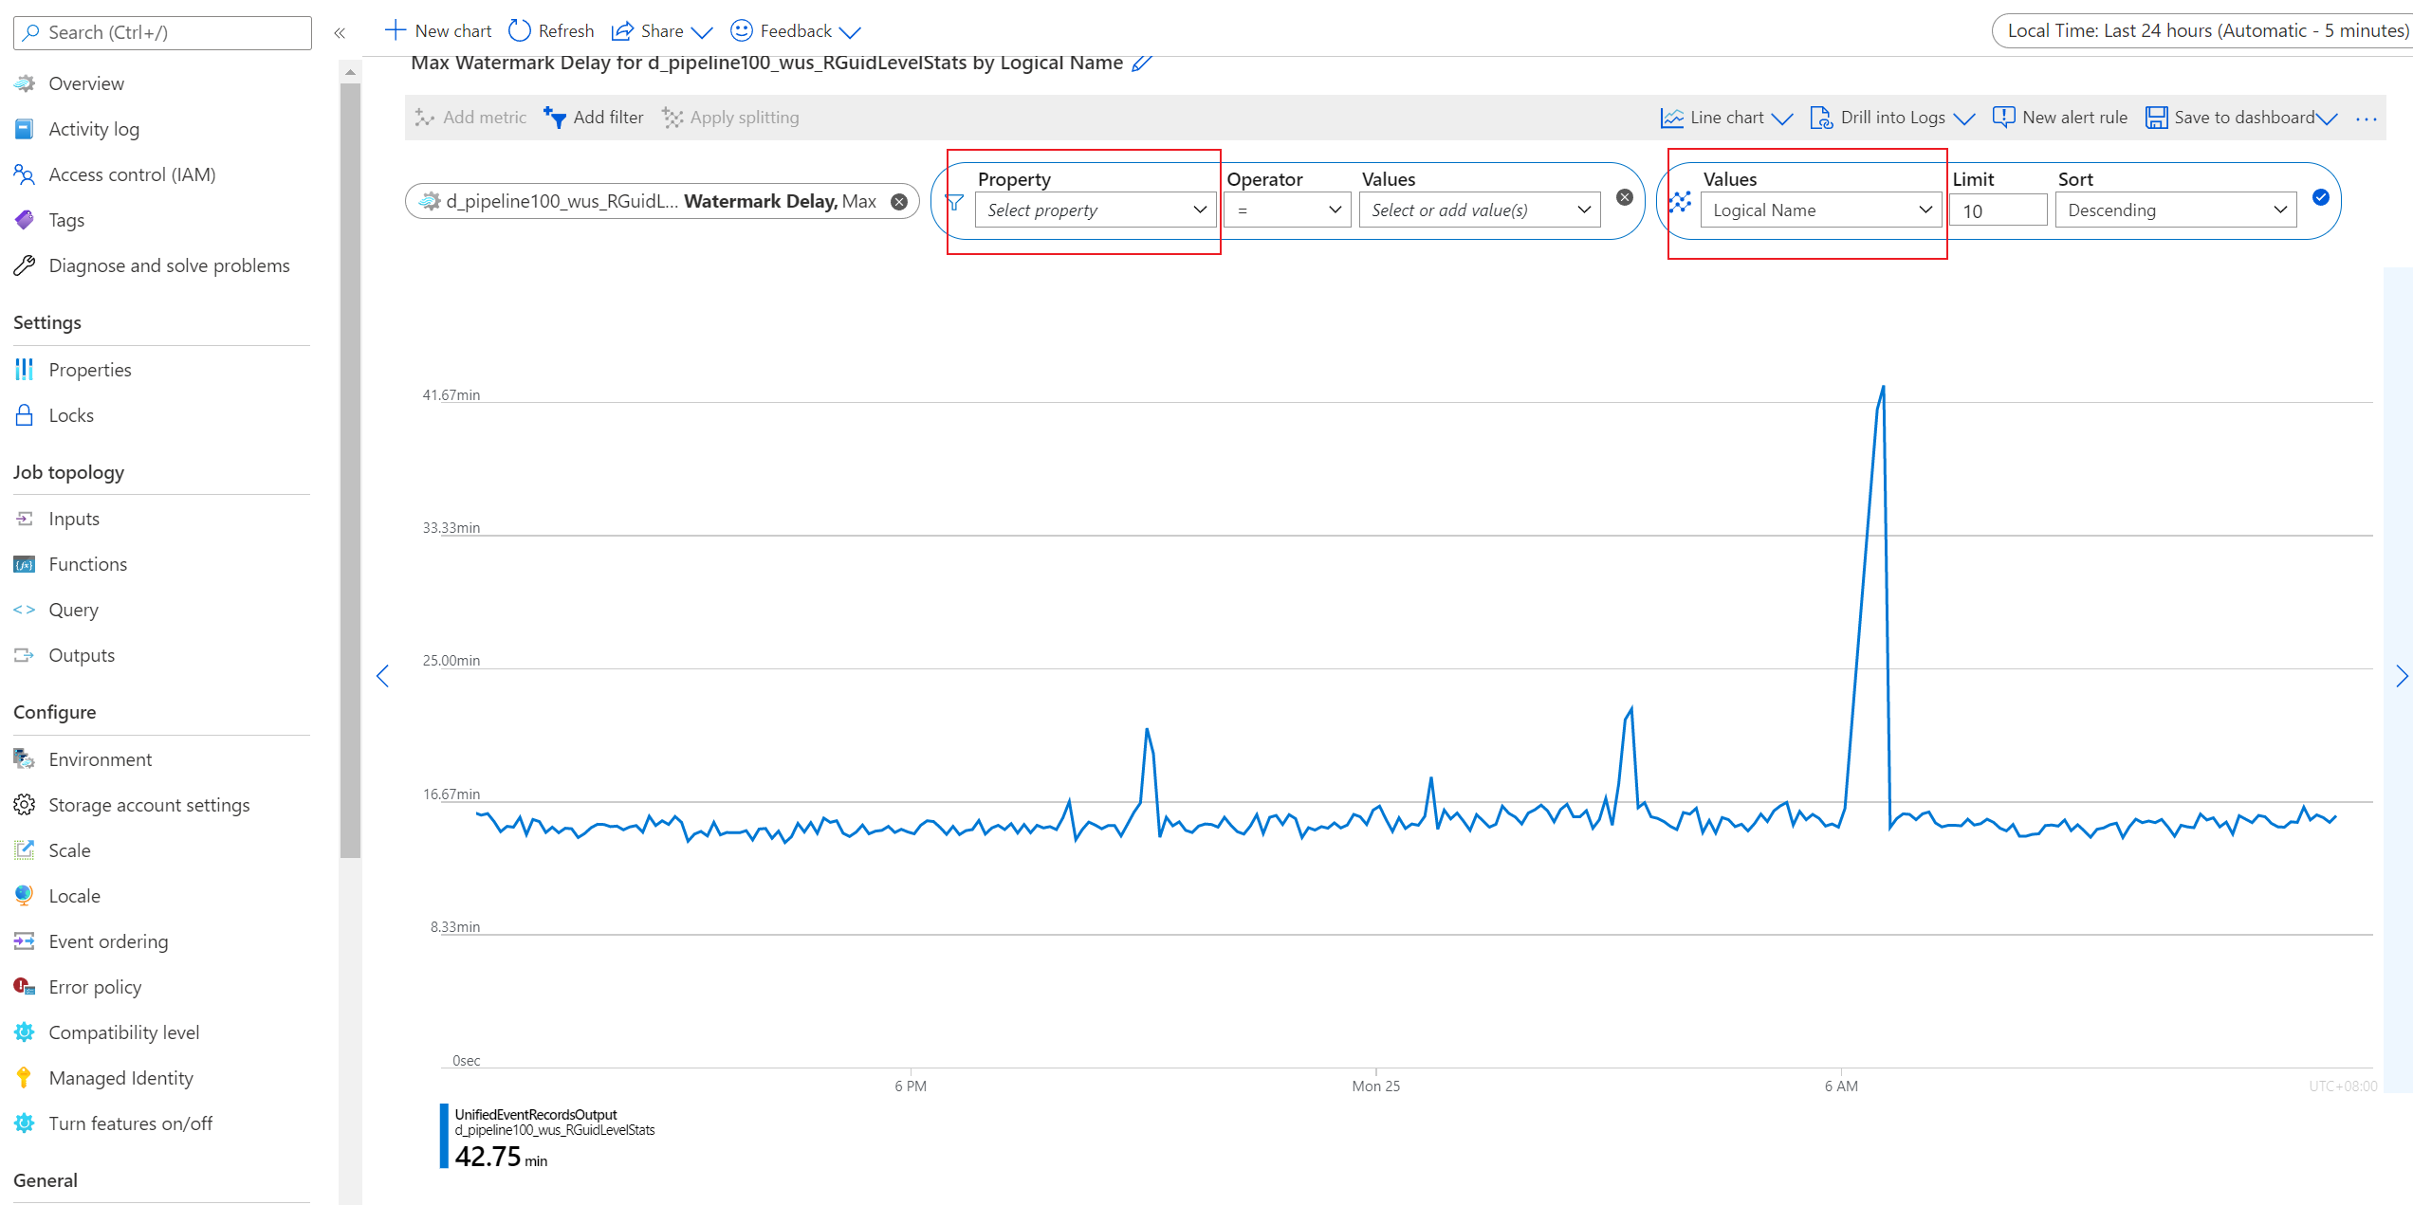Viewport: 2413px width, 1205px height.
Task: Confirm splitting with the blue checkmark
Action: coord(2320,197)
